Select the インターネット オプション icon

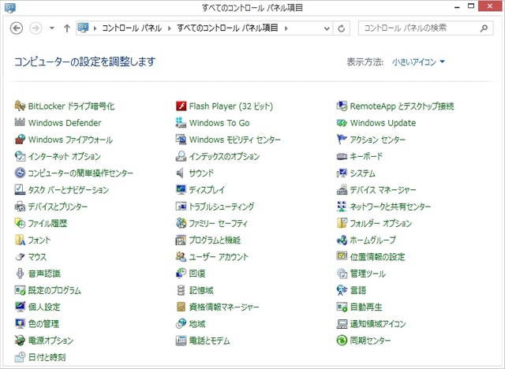pyautogui.click(x=20, y=156)
